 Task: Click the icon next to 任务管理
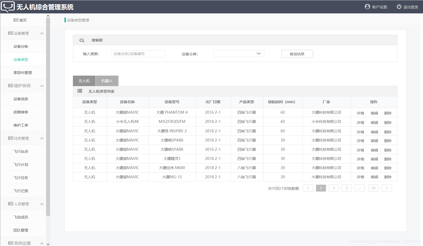click(x=11, y=138)
